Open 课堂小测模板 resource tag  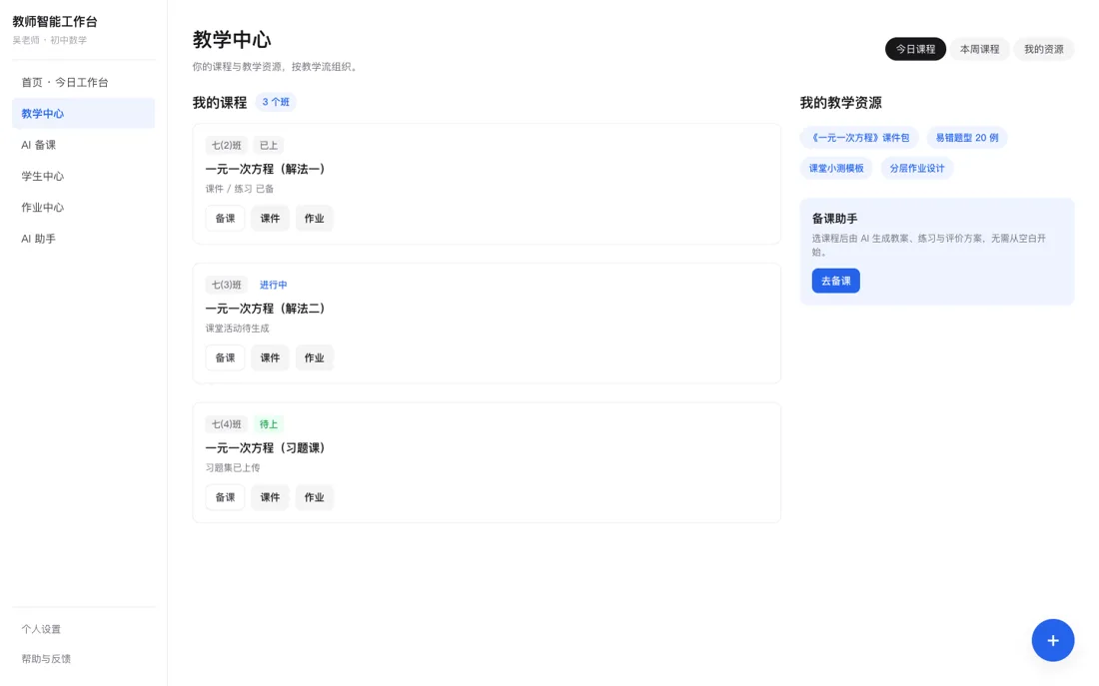click(x=836, y=168)
